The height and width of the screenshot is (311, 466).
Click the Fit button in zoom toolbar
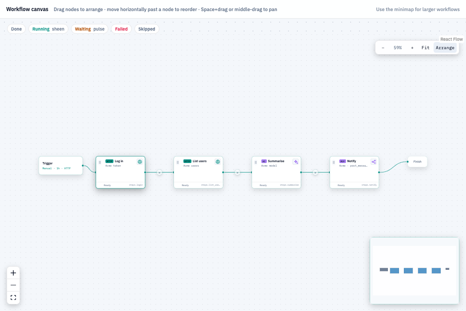(426, 48)
